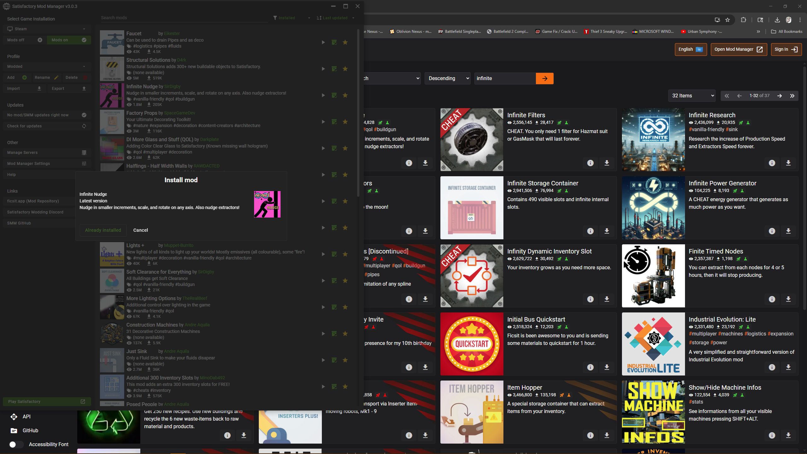Click the Infinite Storage Container thumbnail
807x454 pixels.
[472, 208]
